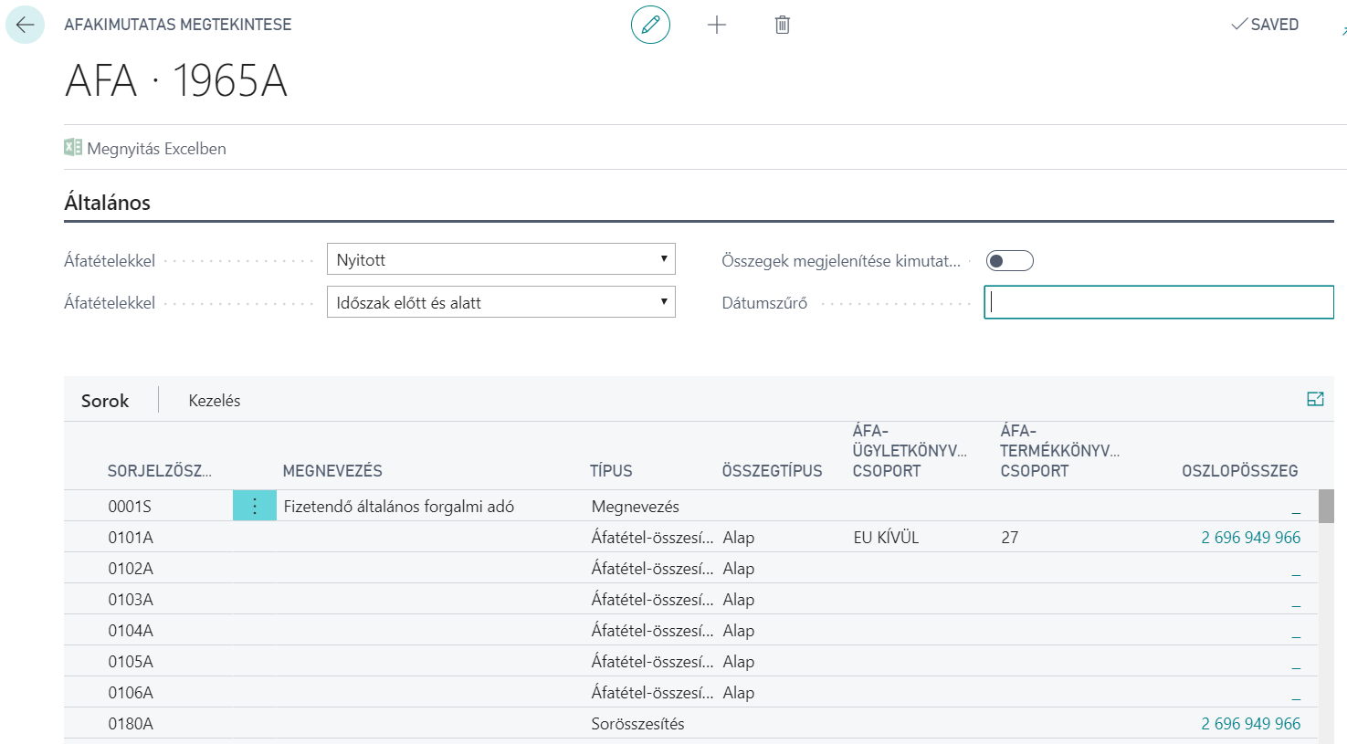
Task: Select row 0105A cell
Action: pyautogui.click(x=131, y=662)
